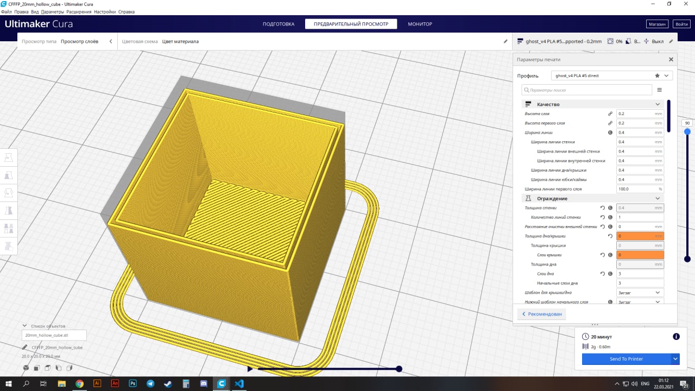Open the Шаблон для крышки/дна dropdown
The height and width of the screenshot is (391, 695).
(640, 293)
